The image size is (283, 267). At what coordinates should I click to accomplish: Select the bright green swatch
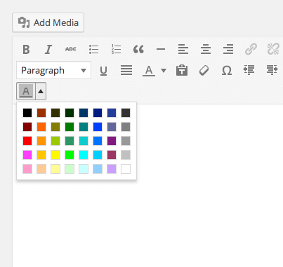[x=70, y=155]
